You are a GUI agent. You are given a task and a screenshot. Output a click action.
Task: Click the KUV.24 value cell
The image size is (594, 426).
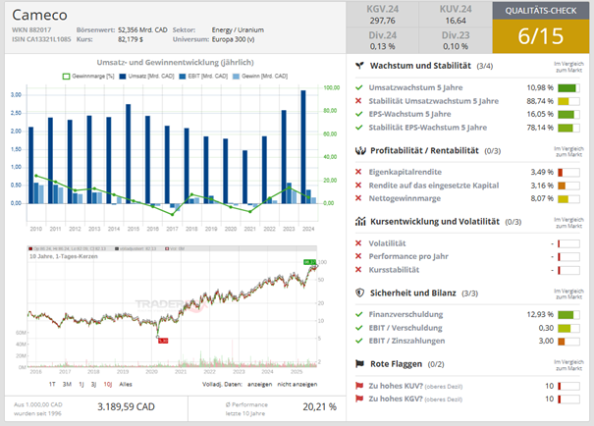456,15
